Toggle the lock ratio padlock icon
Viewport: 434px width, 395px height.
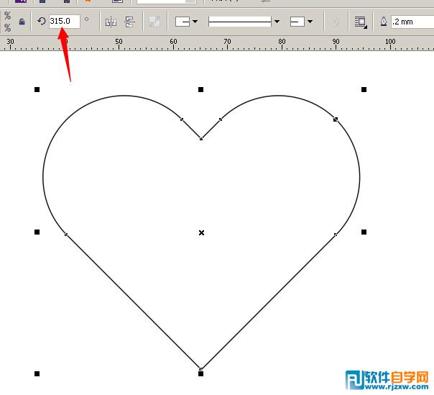point(22,22)
